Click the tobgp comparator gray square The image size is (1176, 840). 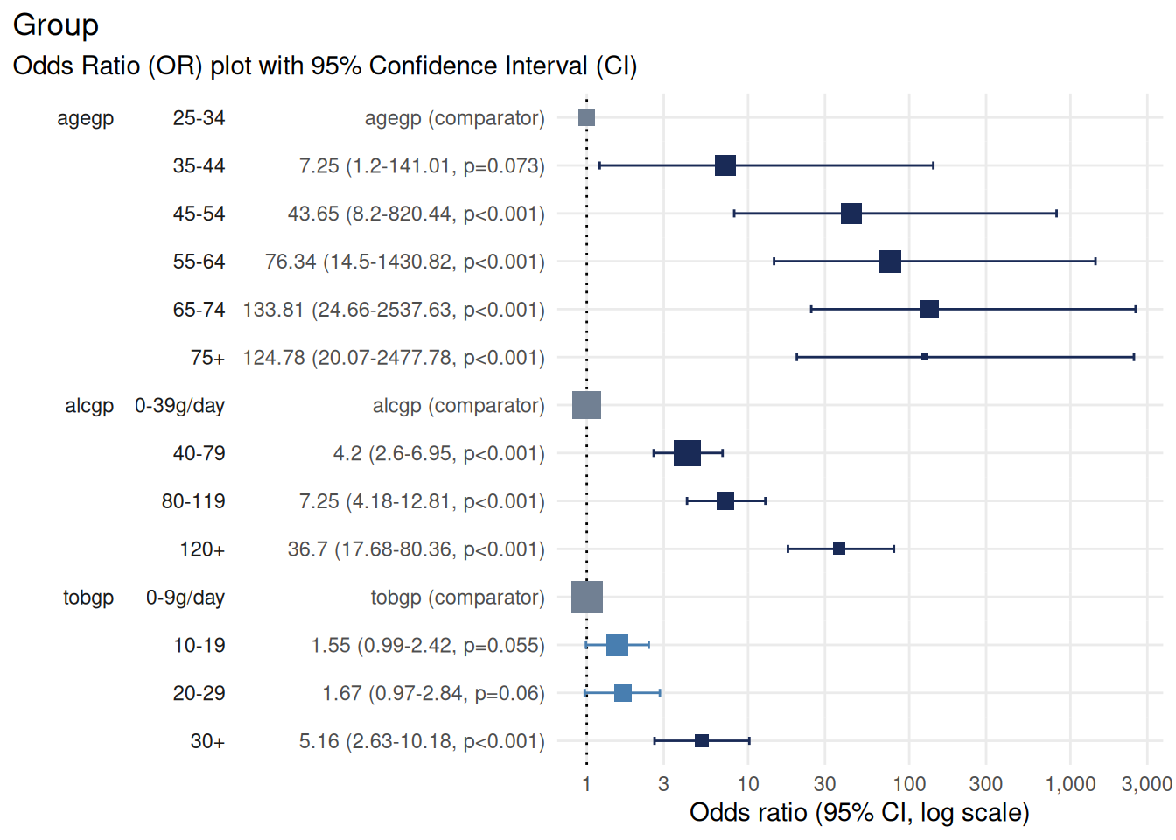pyautogui.click(x=586, y=597)
